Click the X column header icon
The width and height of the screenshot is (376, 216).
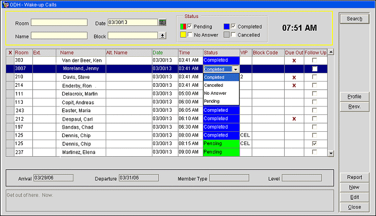[x=10, y=52]
